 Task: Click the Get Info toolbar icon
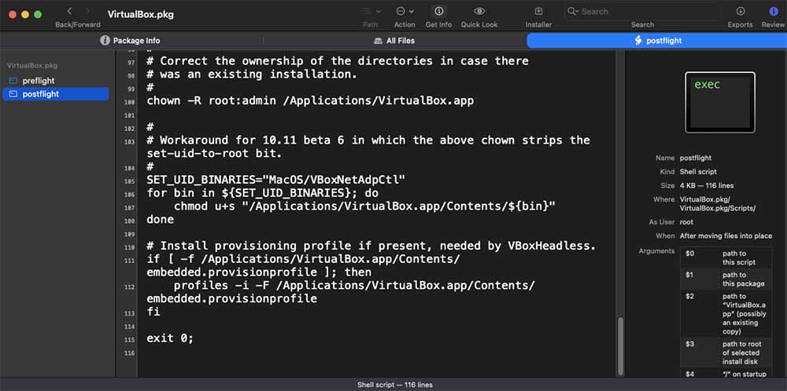click(438, 11)
